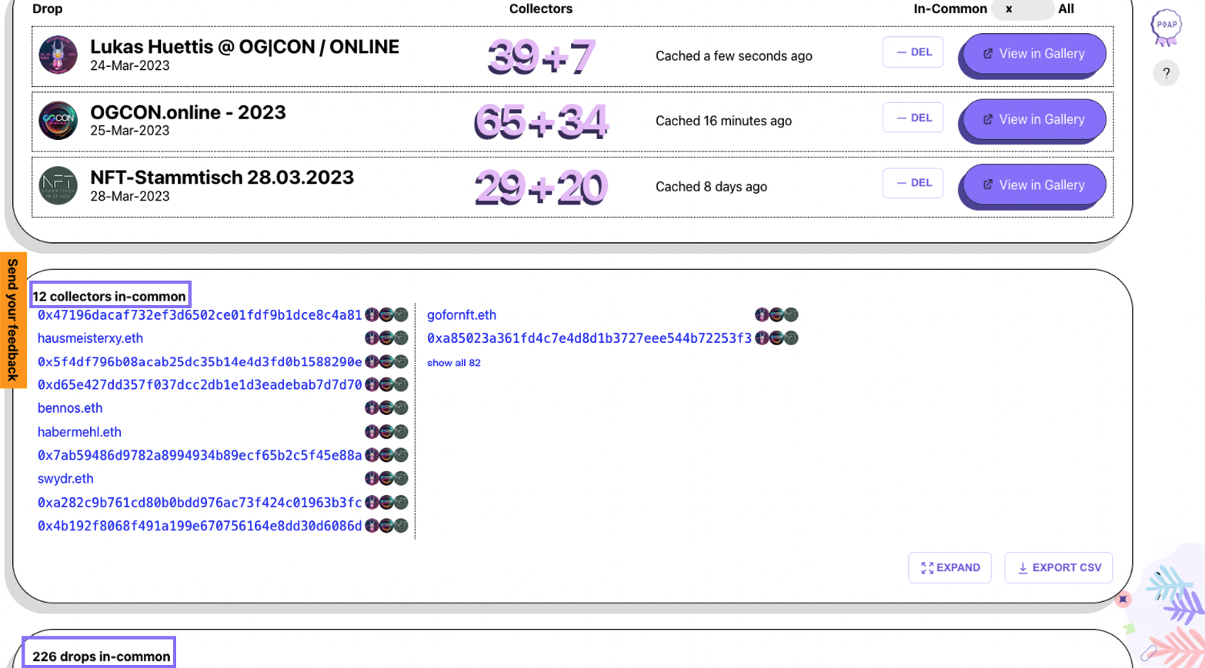Image resolution: width=1205 pixels, height=668 pixels.
Task: Click the Lukas Huettis drop avatar
Action: pyautogui.click(x=58, y=55)
